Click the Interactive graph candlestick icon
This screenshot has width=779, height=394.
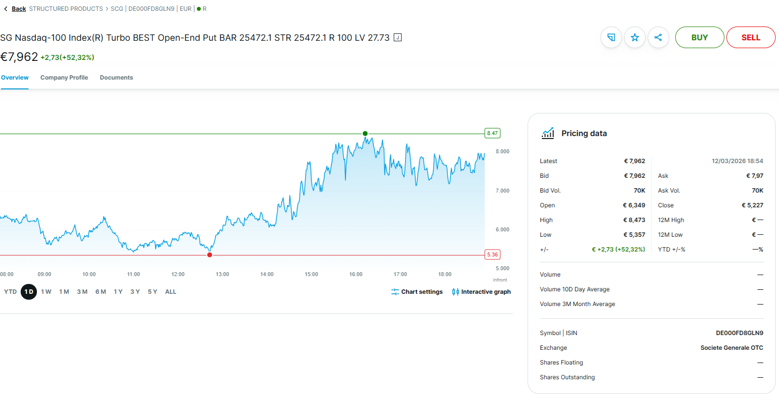tap(456, 292)
